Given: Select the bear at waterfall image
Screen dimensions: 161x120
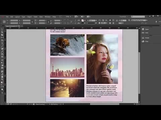Looking at the screenshot, I should coord(67,45).
